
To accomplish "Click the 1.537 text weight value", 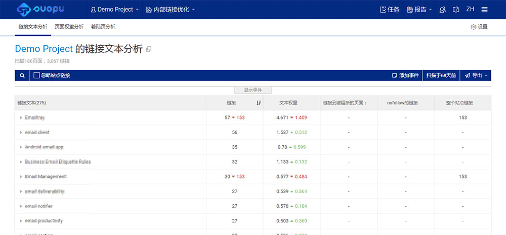I will point(282,133).
